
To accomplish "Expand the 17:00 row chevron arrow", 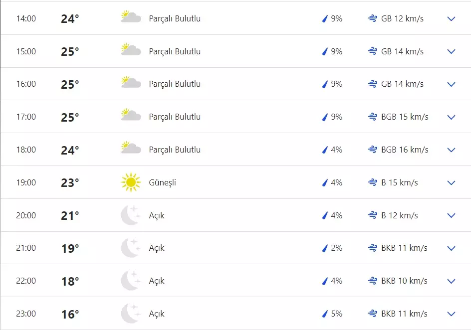I will [x=452, y=117].
